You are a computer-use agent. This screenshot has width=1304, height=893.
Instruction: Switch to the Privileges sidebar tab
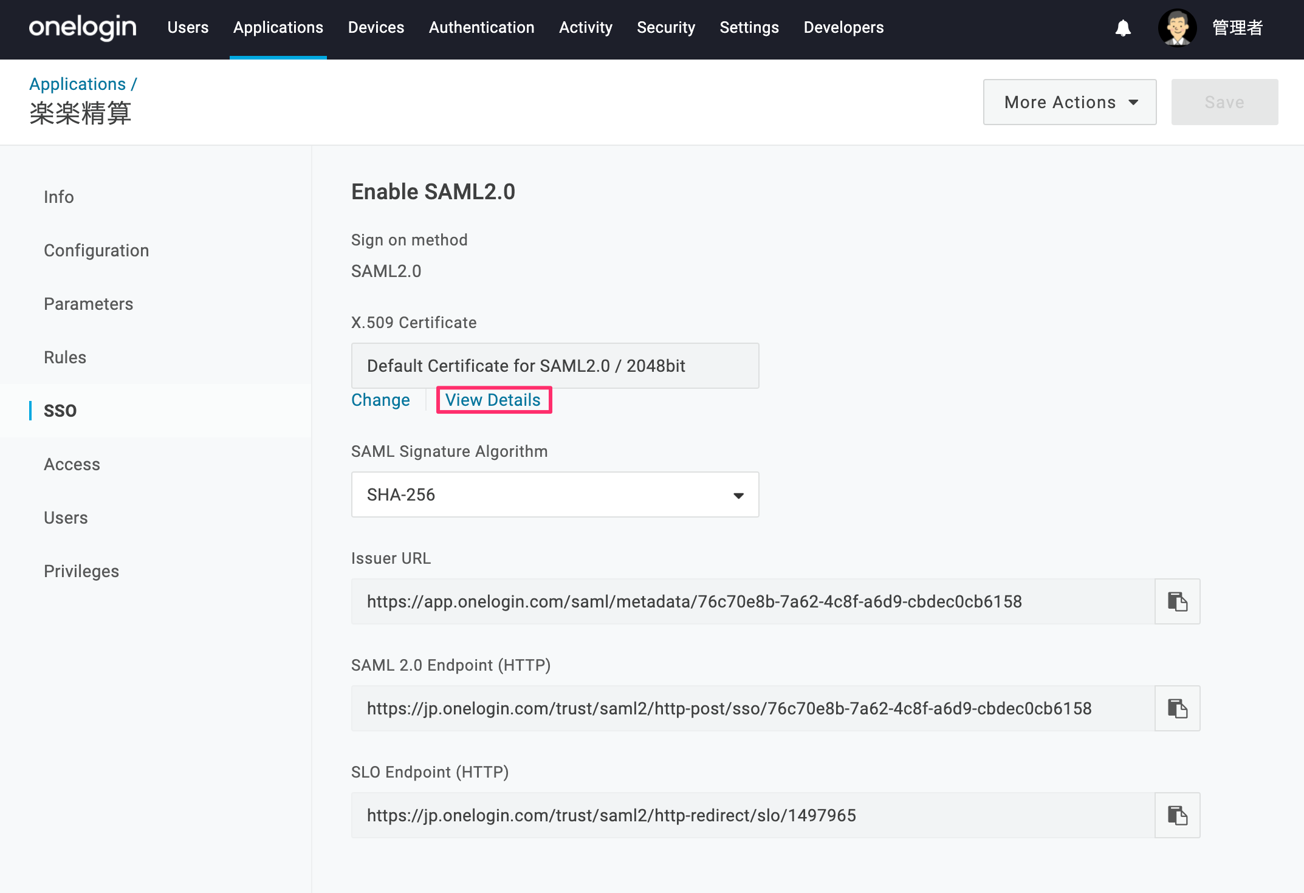(81, 571)
